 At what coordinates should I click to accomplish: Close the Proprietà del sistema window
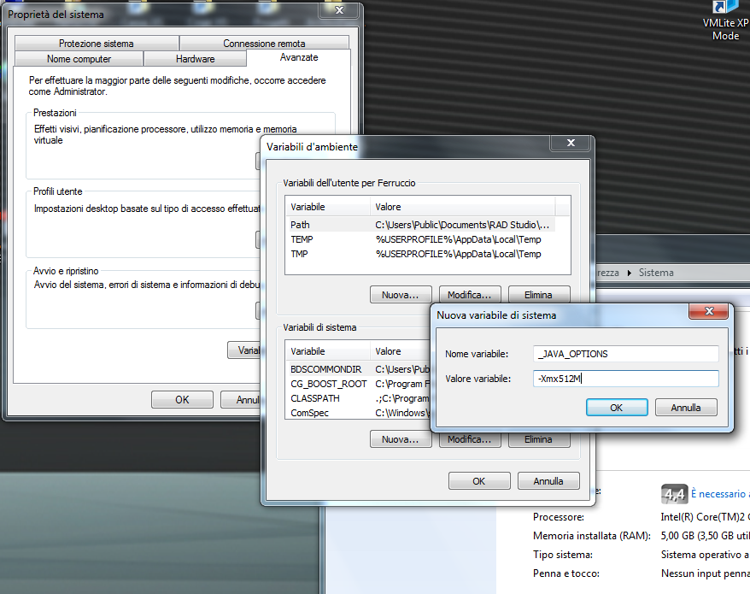point(339,10)
